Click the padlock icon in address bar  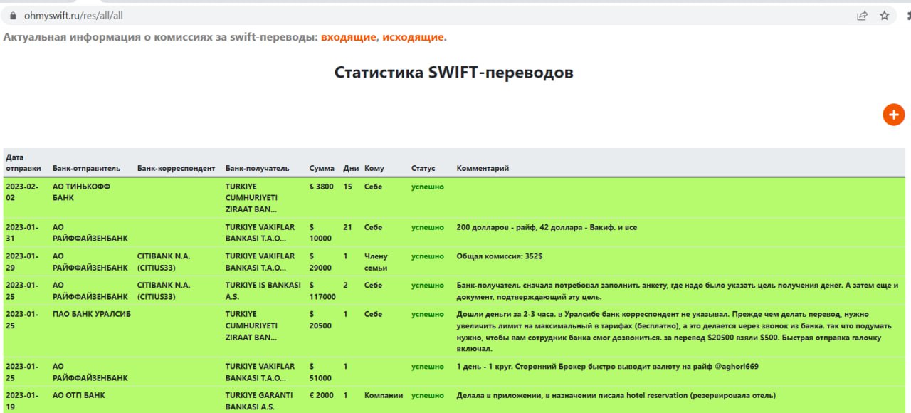[x=12, y=15]
